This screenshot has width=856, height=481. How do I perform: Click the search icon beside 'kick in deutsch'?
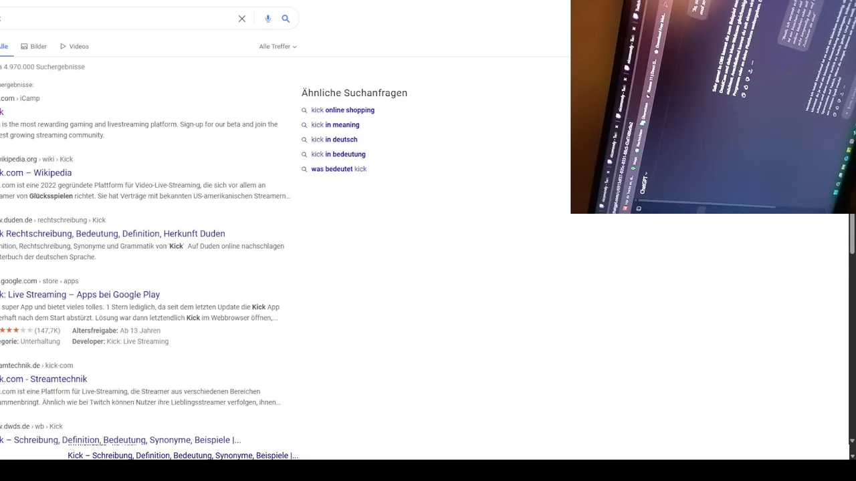pyautogui.click(x=304, y=140)
